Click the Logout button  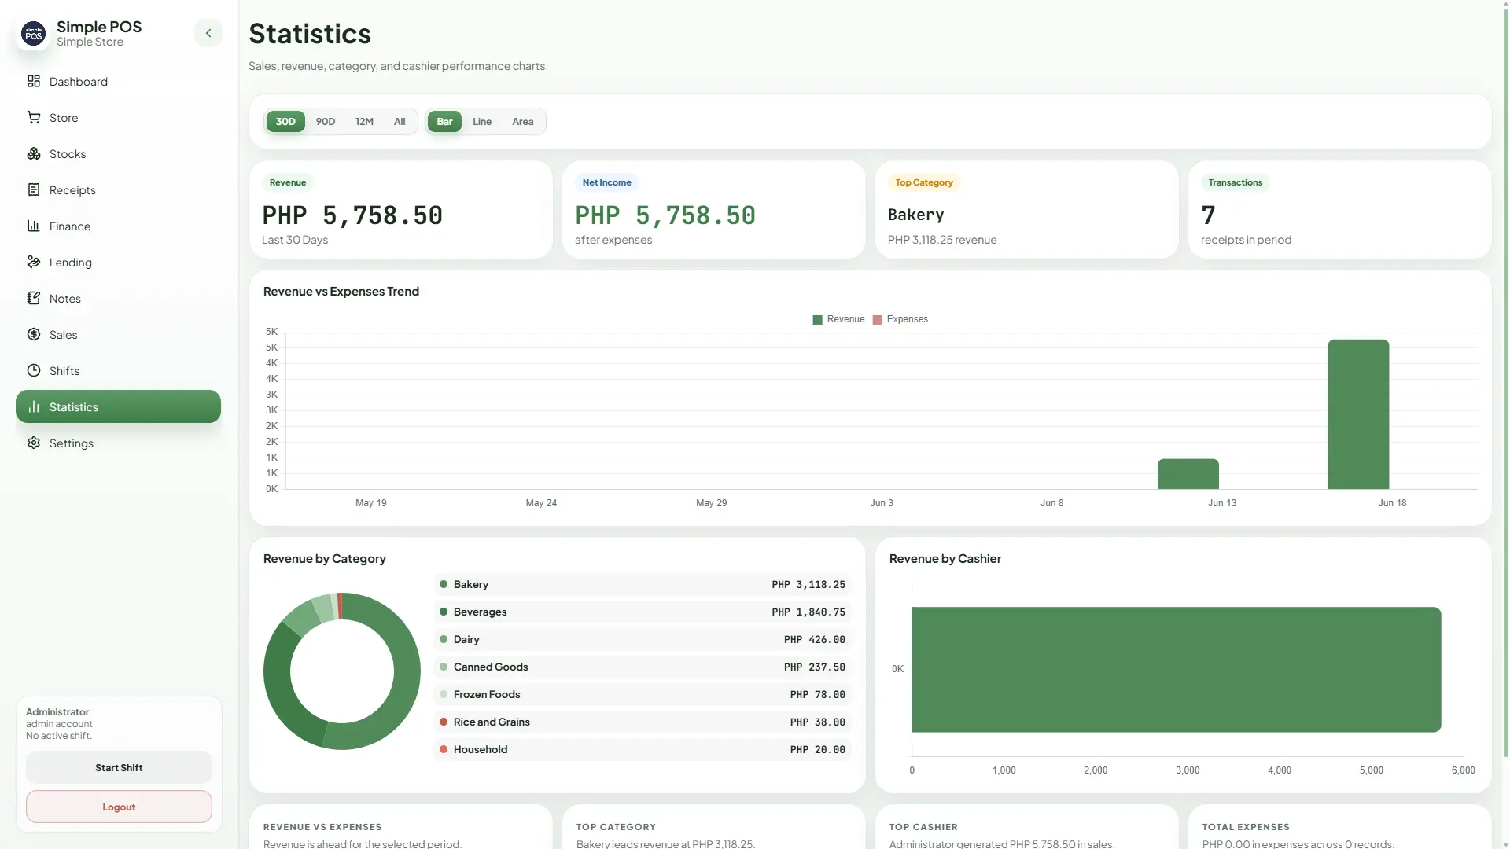tap(119, 807)
